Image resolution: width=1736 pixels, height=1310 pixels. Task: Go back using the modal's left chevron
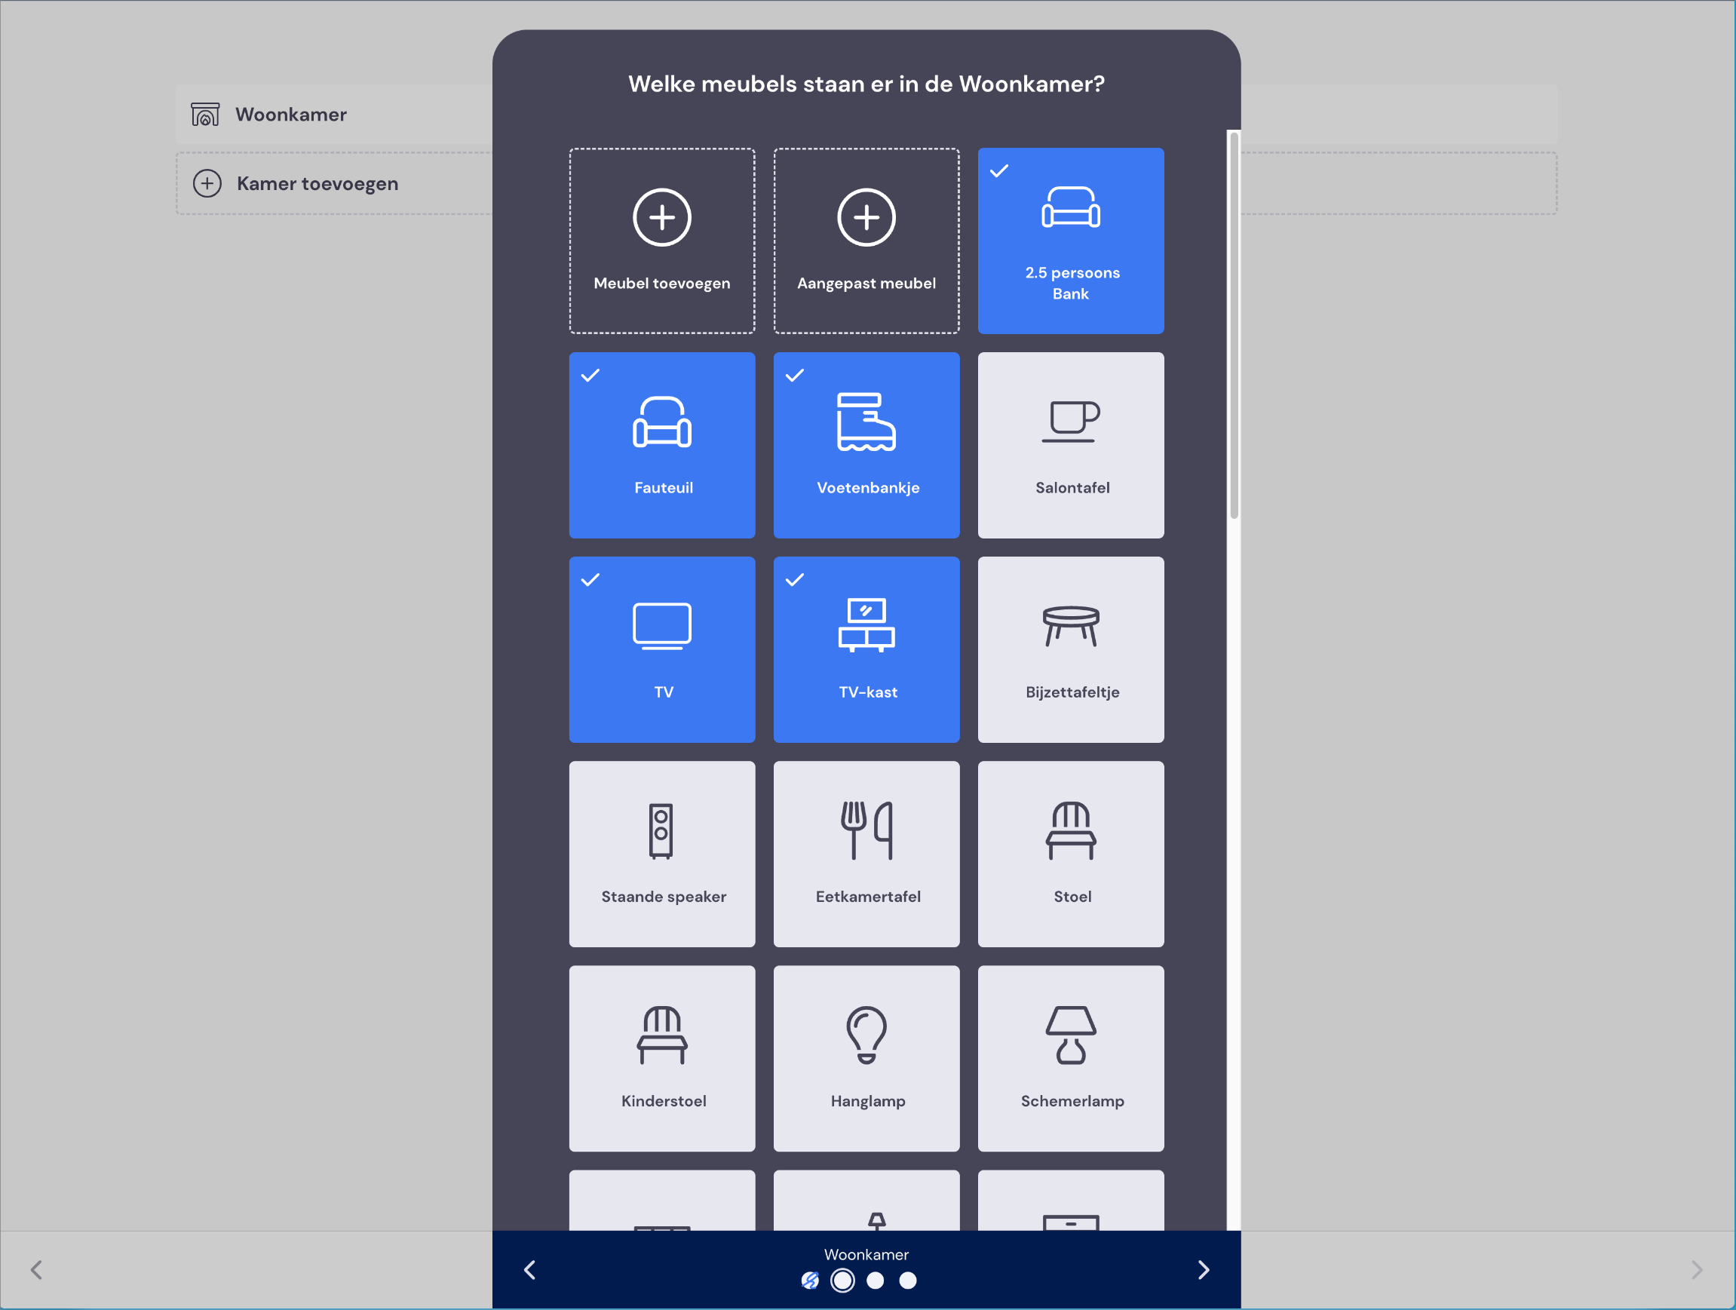(529, 1270)
